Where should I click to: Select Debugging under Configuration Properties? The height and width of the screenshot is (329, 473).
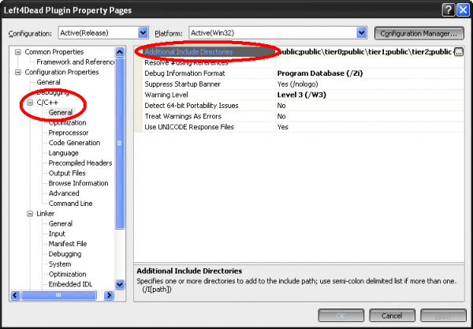[x=53, y=92]
